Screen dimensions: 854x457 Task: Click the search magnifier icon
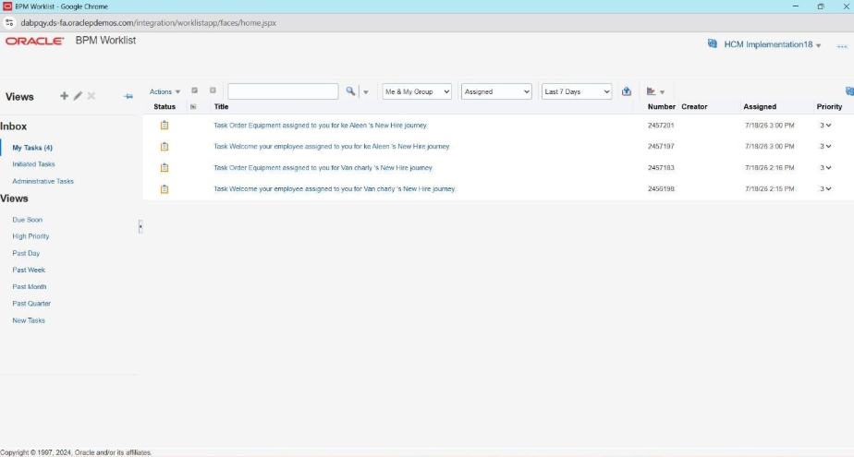coord(350,91)
